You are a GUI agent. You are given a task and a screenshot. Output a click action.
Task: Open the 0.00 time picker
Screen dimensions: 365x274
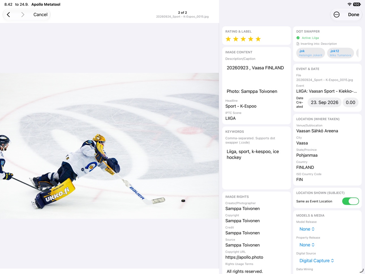click(351, 103)
